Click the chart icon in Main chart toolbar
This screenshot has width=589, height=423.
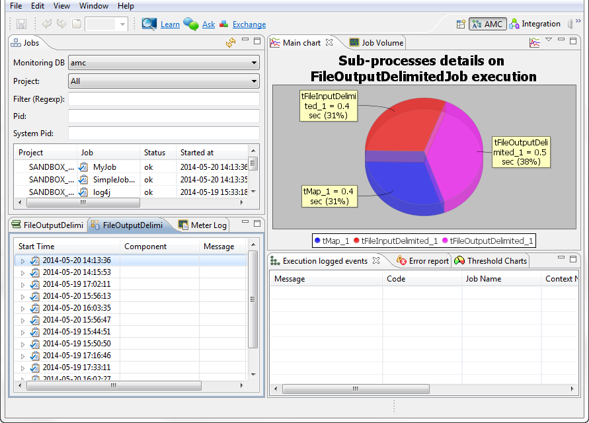click(x=534, y=43)
